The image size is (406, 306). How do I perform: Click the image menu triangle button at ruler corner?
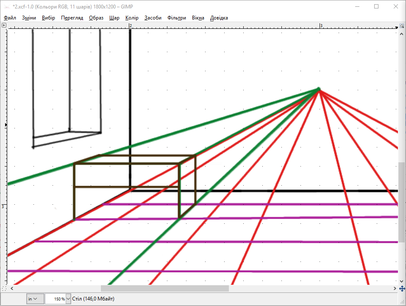[4, 25]
